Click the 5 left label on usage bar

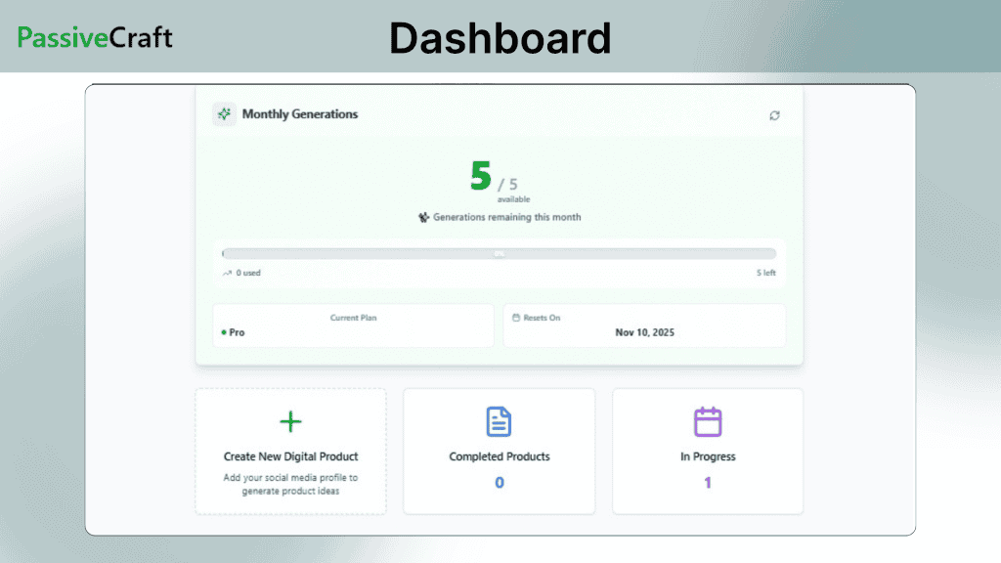point(766,273)
